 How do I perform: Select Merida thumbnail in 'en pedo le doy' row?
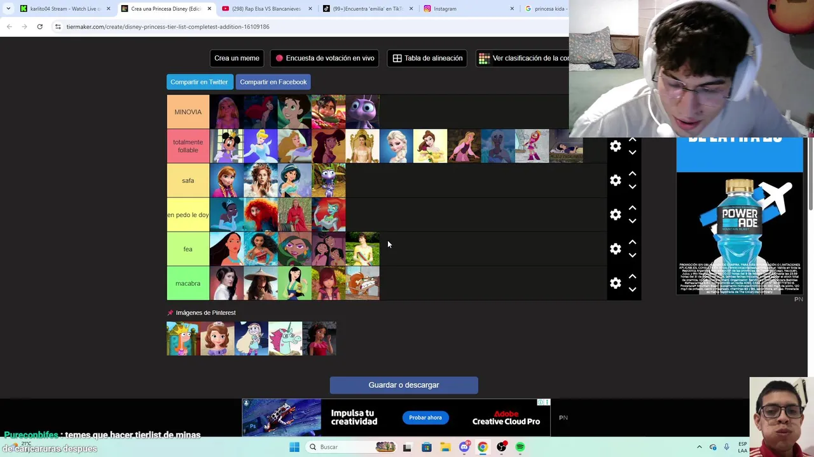coord(261,215)
